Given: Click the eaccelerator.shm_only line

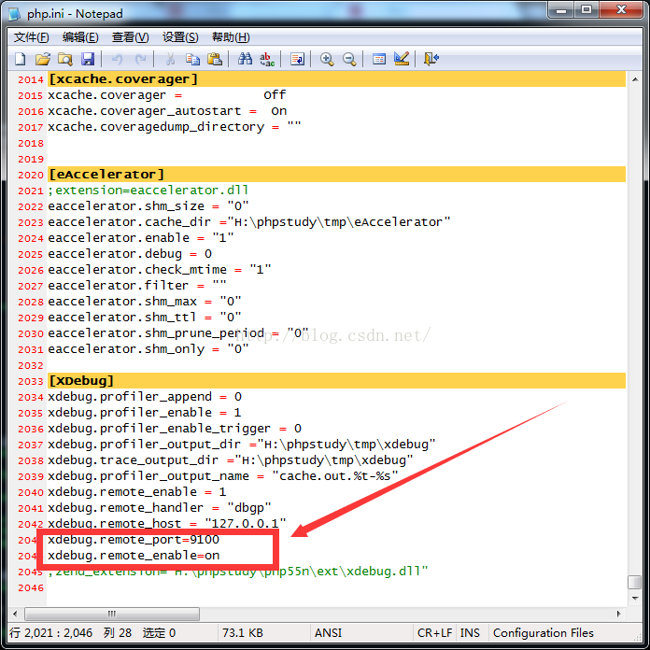Looking at the screenshot, I should (148, 349).
